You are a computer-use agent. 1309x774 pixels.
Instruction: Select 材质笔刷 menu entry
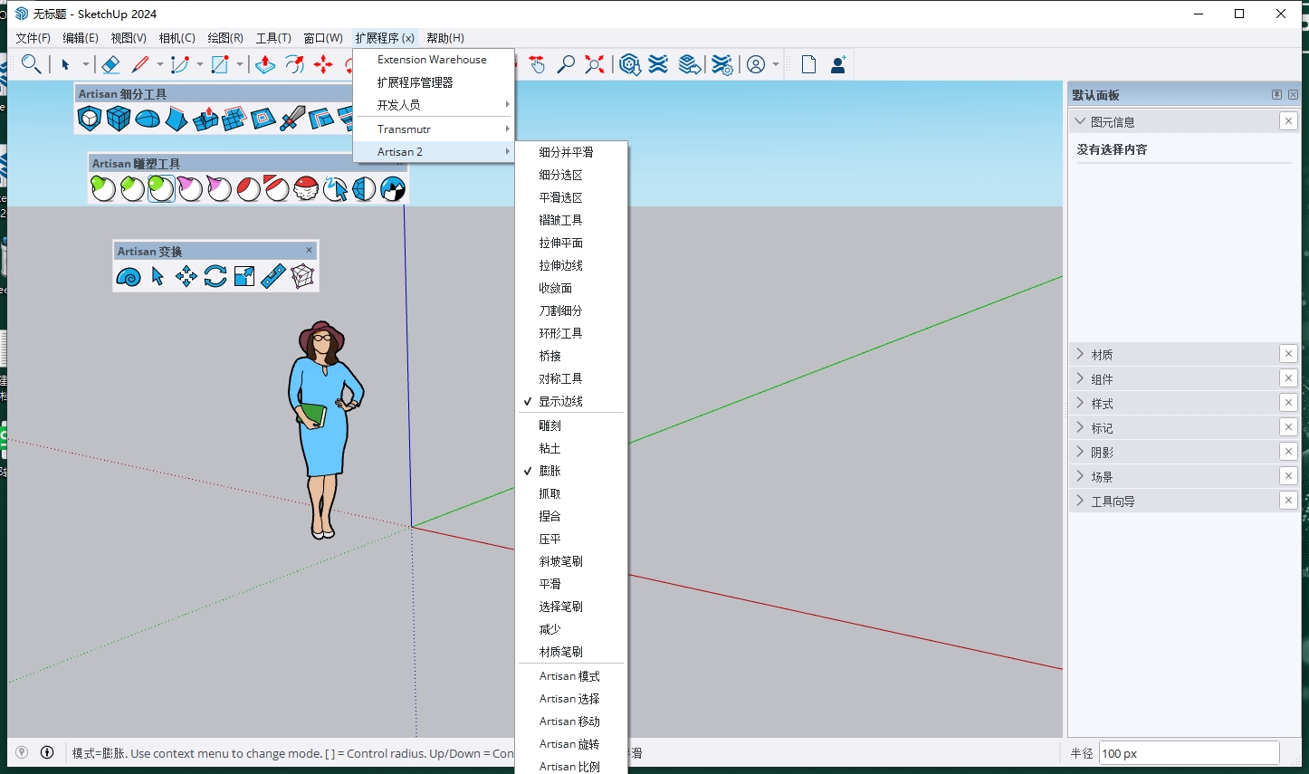coord(571,652)
